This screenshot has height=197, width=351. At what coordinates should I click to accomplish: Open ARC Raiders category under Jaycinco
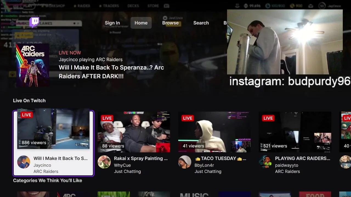click(46, 172)
